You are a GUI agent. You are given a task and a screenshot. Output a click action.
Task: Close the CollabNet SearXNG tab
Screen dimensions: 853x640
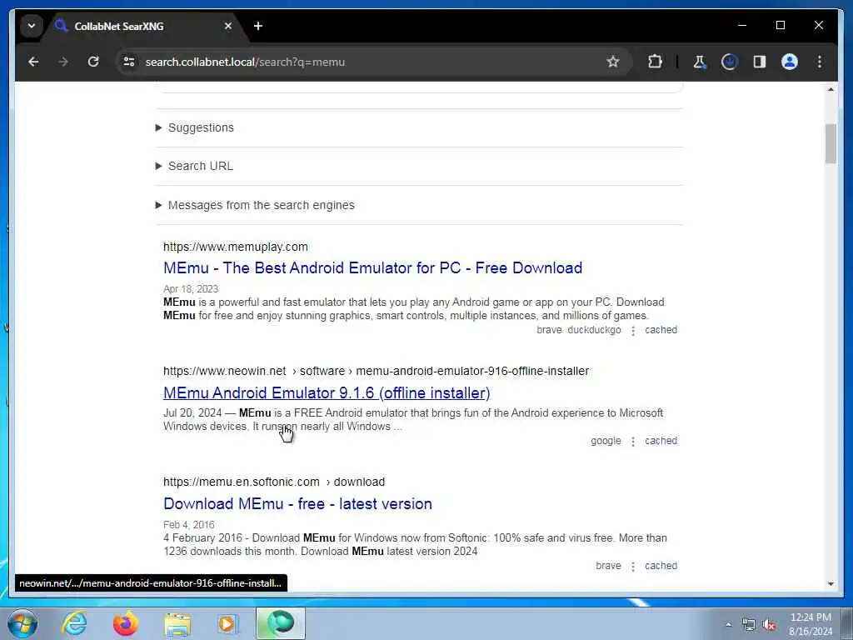tap(228, 26)
